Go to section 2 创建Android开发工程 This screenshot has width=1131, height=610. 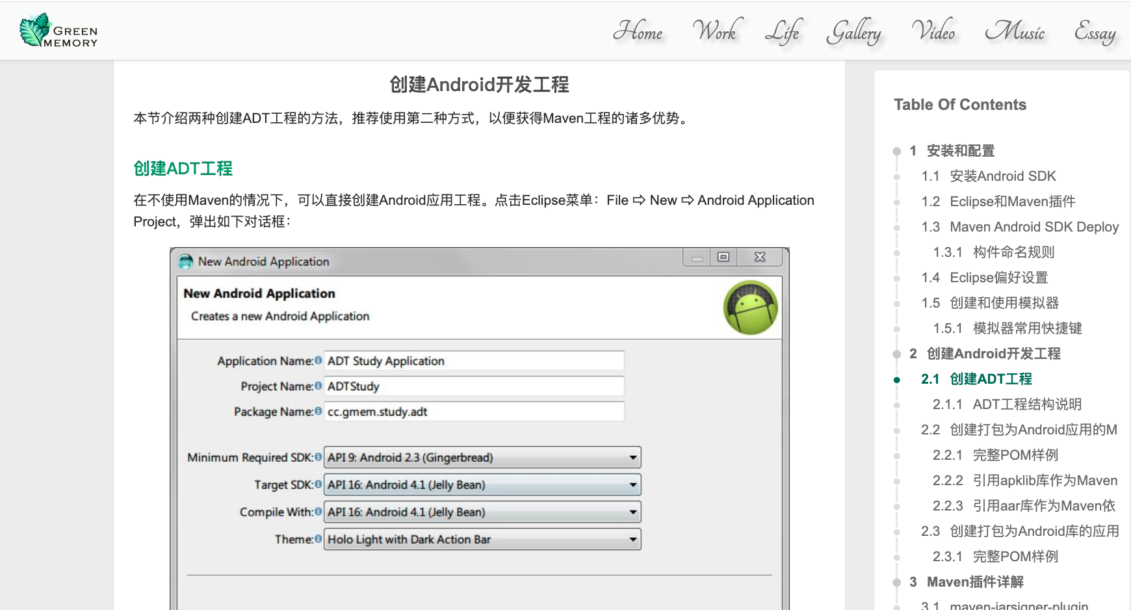click(x=985, y=354)
